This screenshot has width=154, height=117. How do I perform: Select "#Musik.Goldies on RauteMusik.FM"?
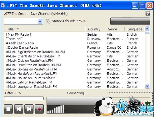tap(74, 69)
